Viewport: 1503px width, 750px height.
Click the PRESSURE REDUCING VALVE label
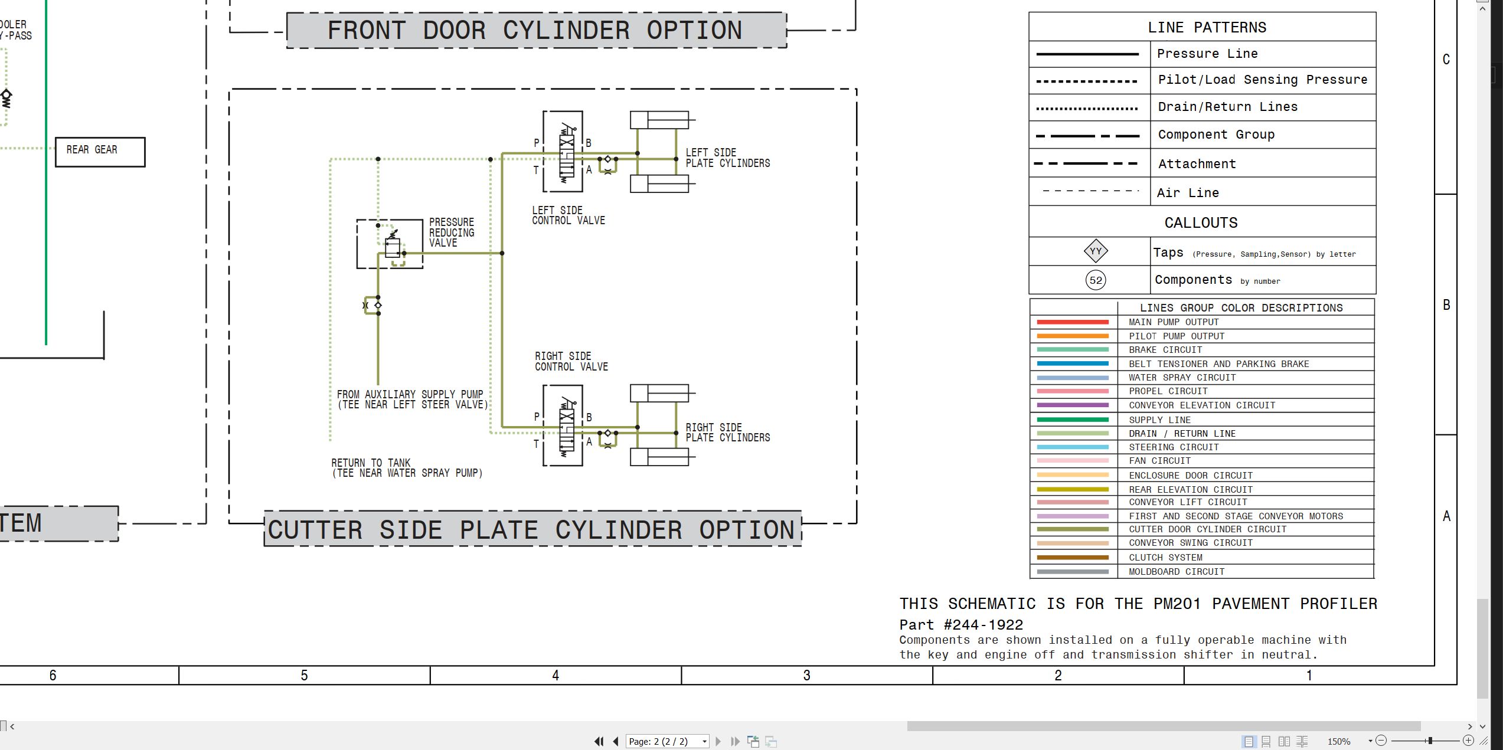(452, 232)
